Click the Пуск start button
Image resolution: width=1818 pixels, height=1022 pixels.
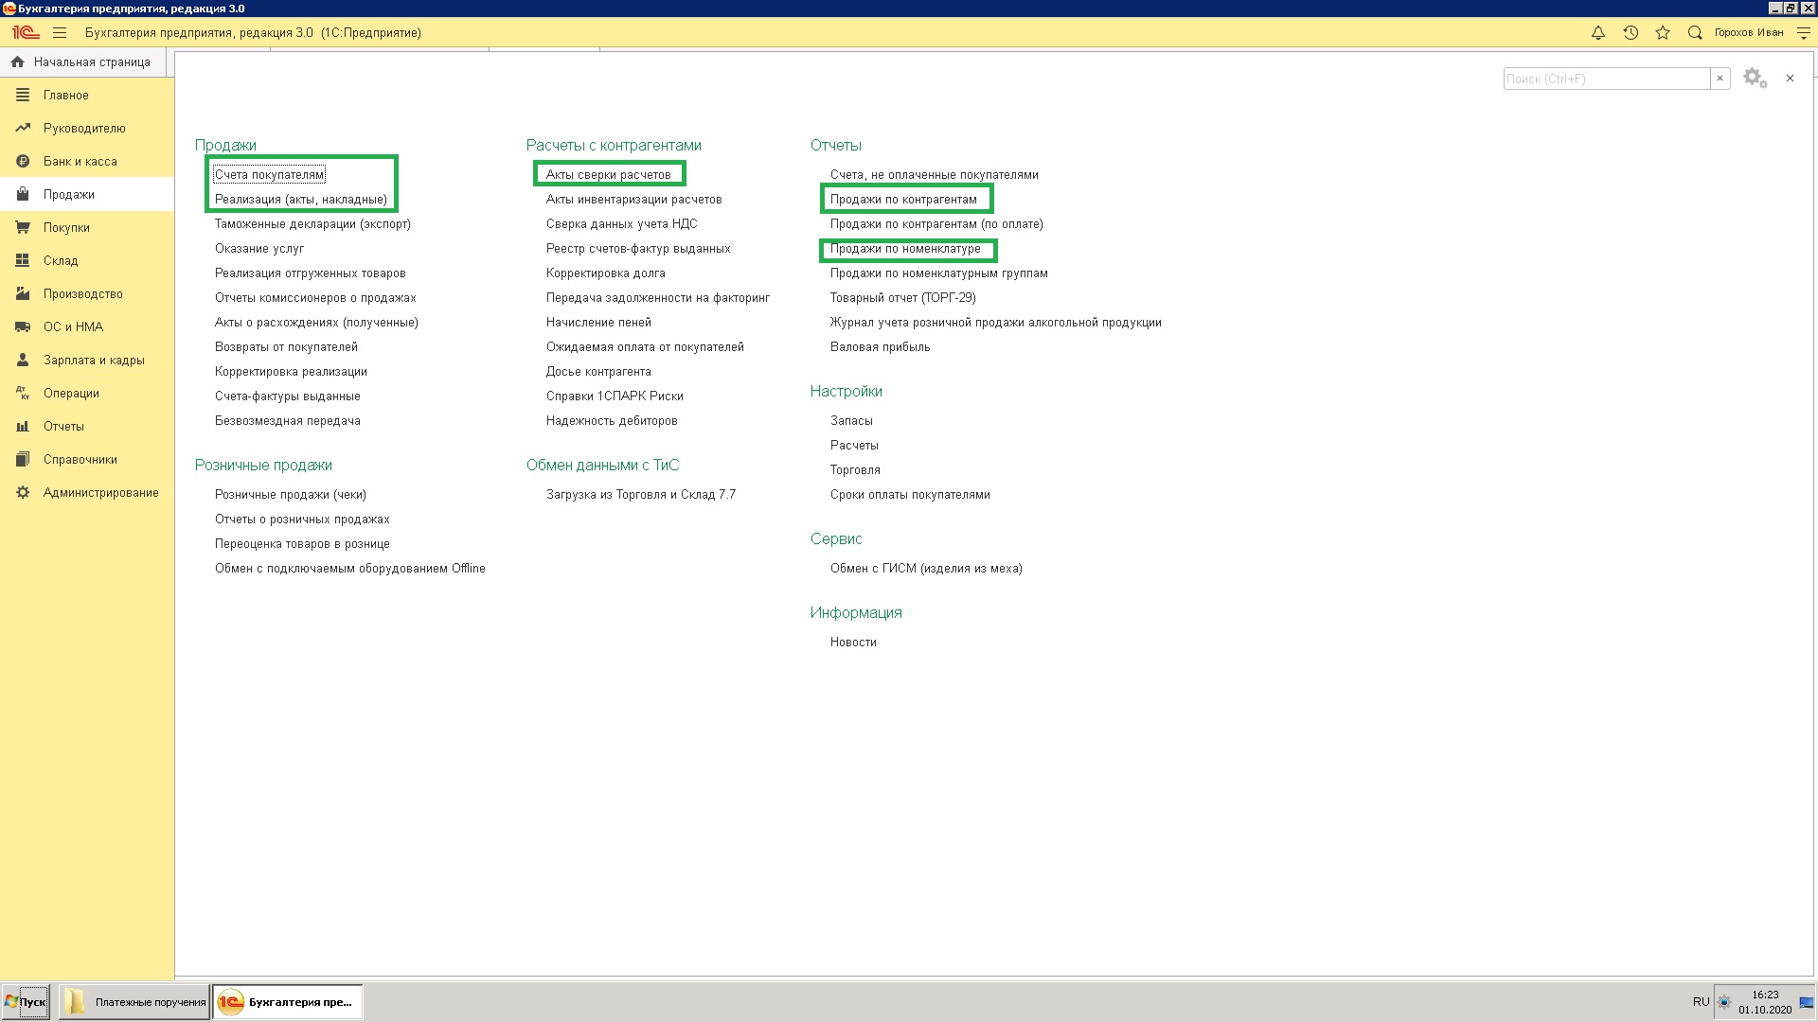tap(26, 1002)
